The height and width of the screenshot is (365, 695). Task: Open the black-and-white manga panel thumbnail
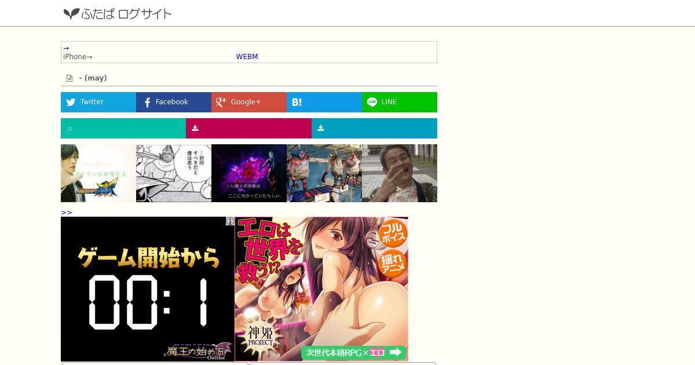(x=174, y=173)
